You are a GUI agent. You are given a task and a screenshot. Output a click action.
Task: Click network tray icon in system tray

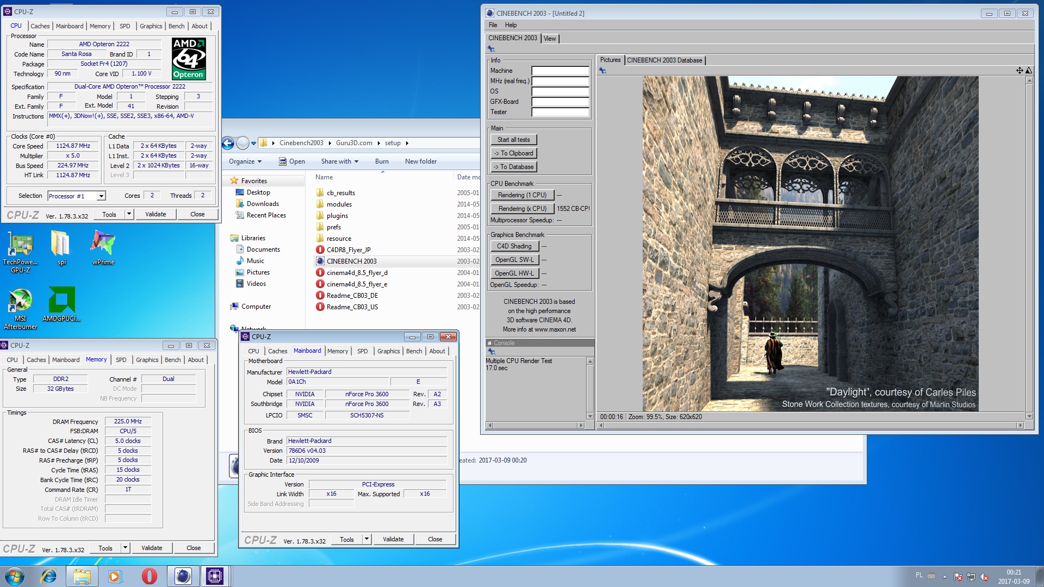pos(971,577)
